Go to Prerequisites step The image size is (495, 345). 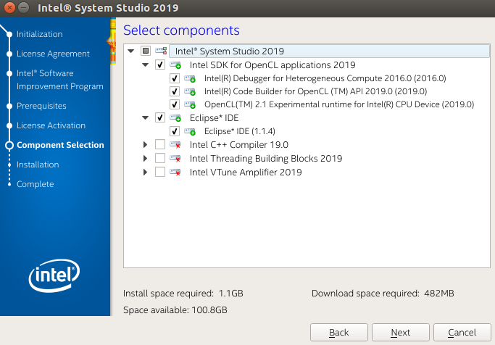(x=41, y=106)
